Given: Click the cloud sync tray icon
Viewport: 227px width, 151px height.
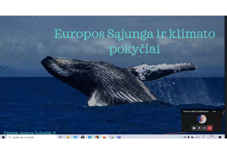Looking at the screenshot, I should coord(185,137).
